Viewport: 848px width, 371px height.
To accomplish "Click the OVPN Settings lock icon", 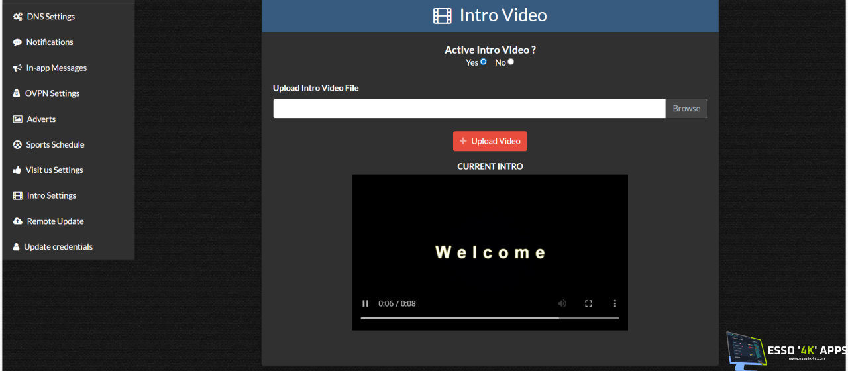I will [17, 93].
